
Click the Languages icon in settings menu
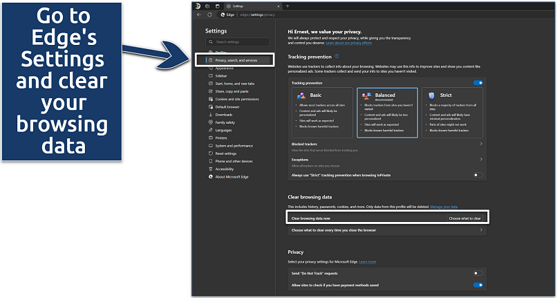click(x=211, y=130)
